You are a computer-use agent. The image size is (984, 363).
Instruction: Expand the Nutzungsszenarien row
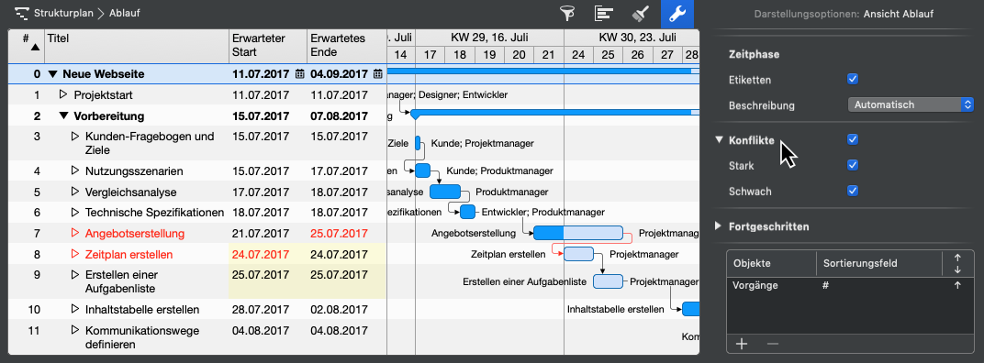[x=74, y=170]
